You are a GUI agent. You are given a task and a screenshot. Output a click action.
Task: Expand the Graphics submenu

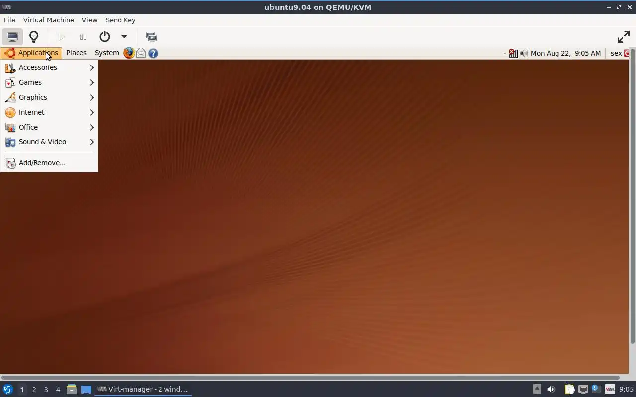49,97
